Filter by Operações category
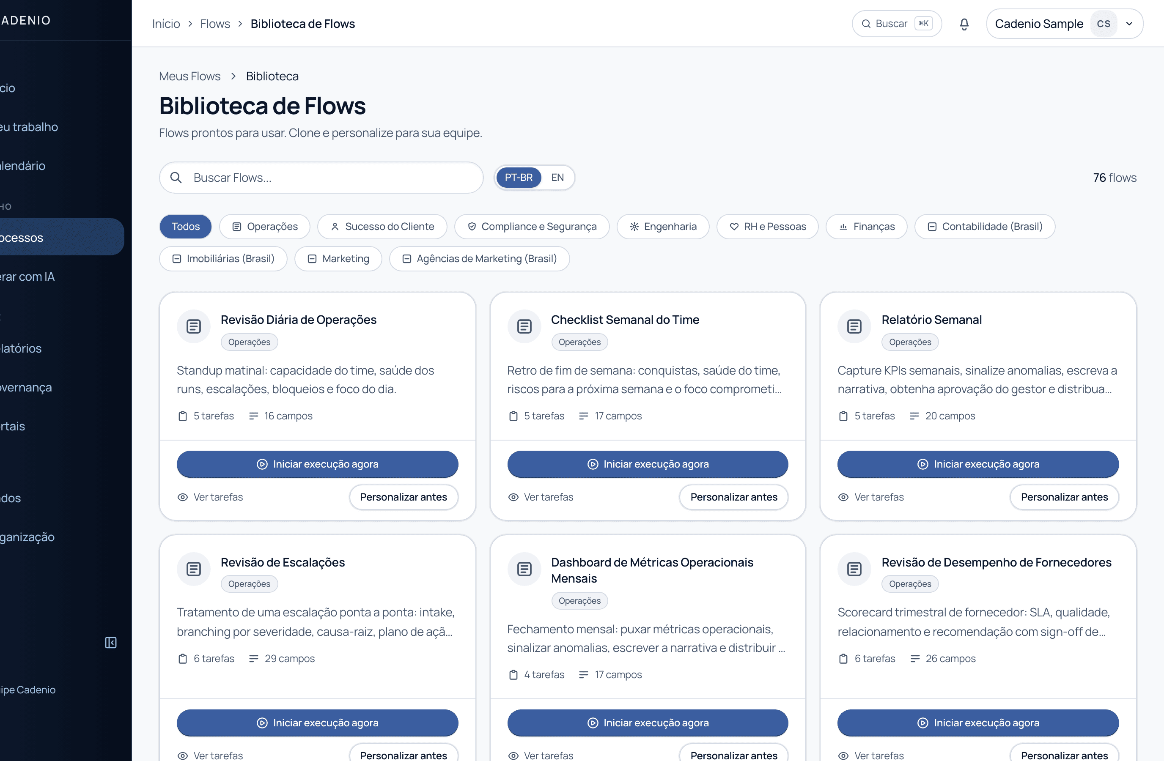 265,226
